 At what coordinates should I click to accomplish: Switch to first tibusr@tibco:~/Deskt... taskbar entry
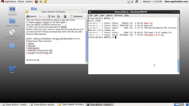click(x=16, y=105)
